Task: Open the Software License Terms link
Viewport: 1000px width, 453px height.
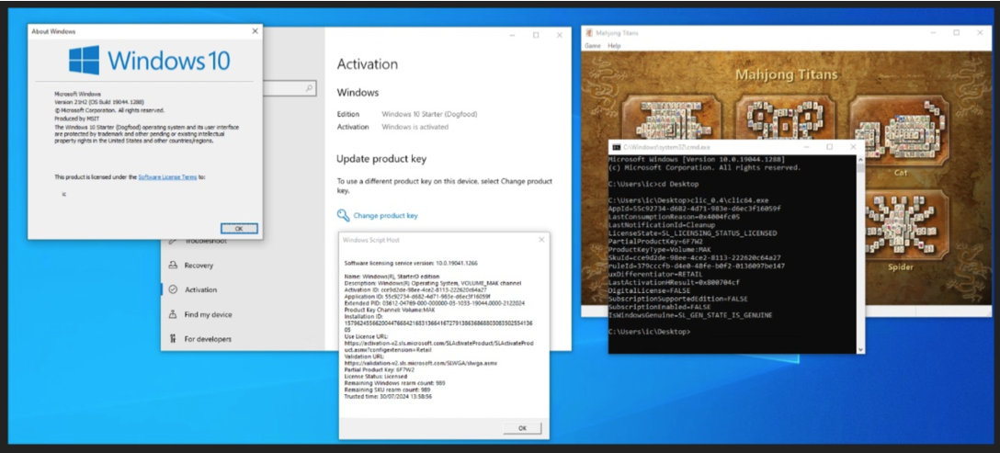Action: click(167, 177)
